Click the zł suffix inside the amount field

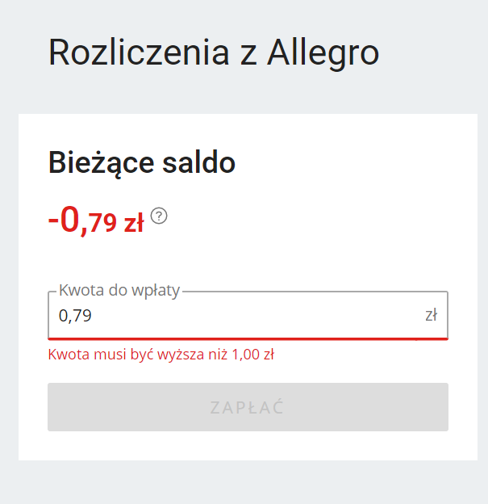click(432, 315)
